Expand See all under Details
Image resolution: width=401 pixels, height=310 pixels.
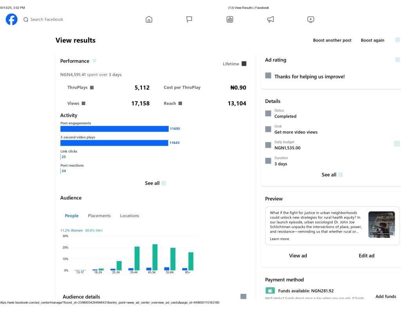(332, 175)
